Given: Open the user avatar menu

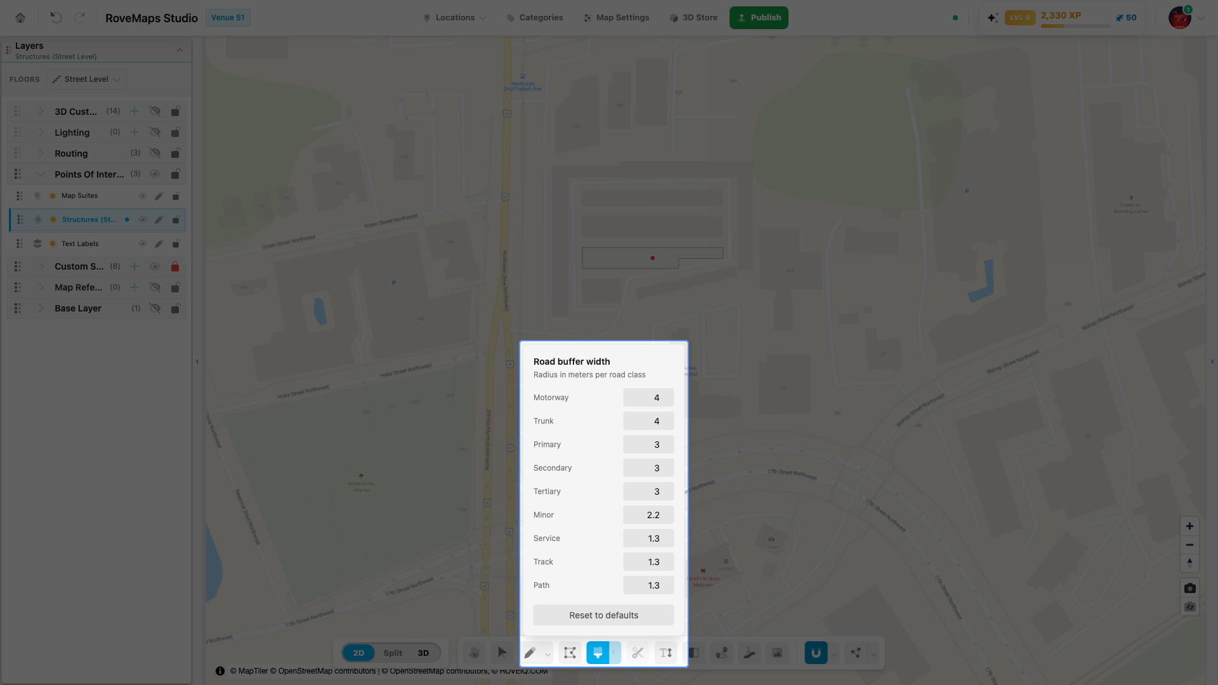Looking at the screenshot, I should pos(1180,18).
